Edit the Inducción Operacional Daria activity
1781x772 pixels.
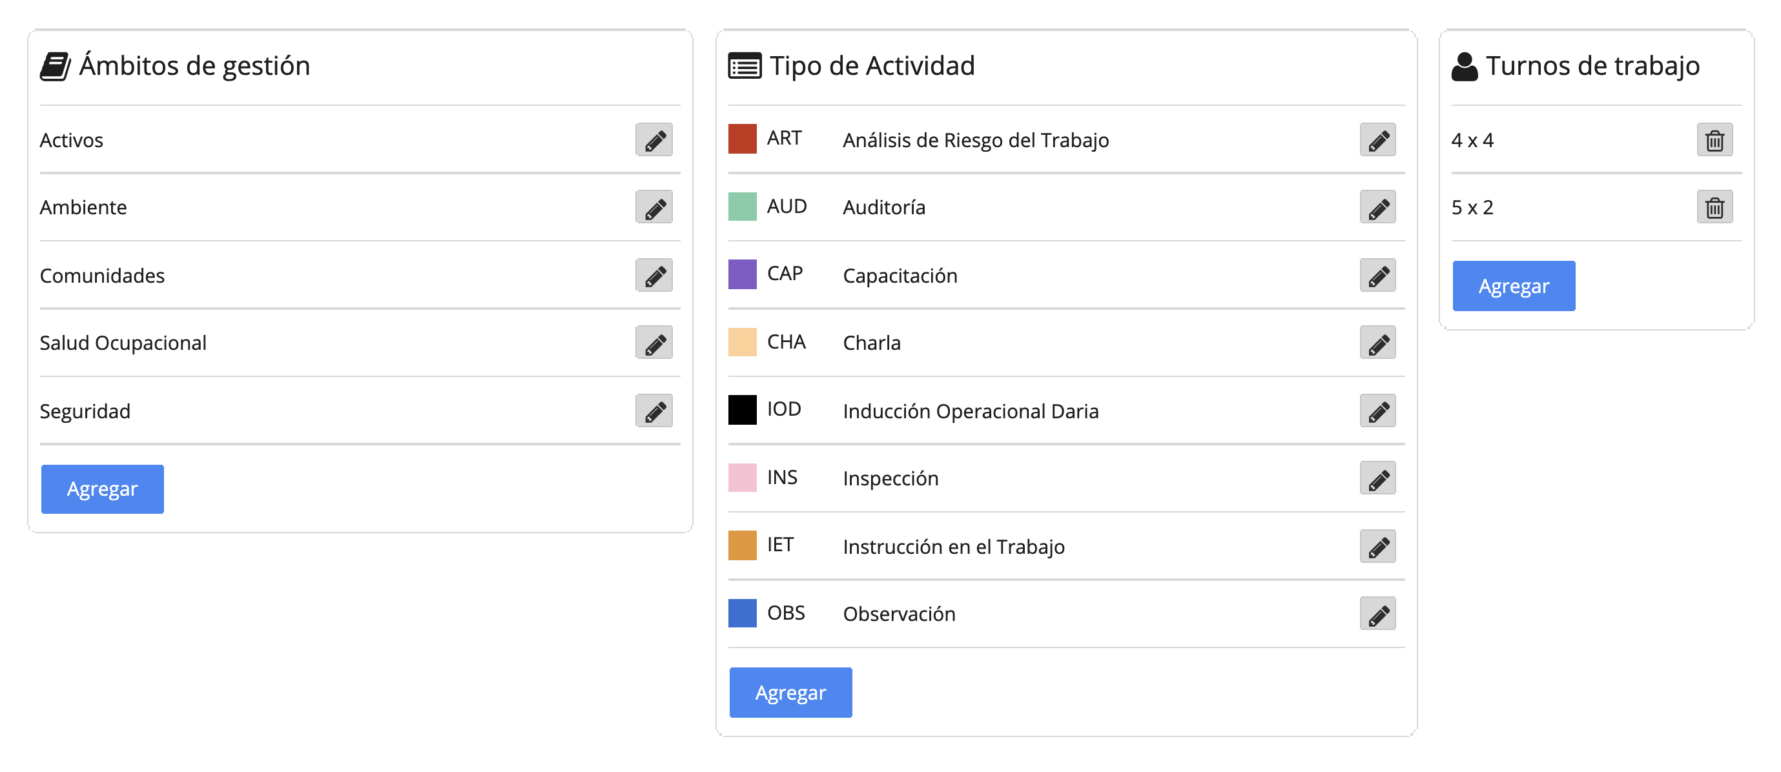coord(1378,411)
